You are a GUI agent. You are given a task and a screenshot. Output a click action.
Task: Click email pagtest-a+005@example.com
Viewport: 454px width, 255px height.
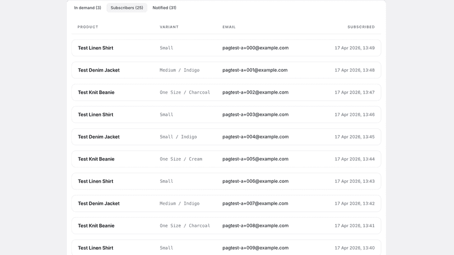coord(256,159)
